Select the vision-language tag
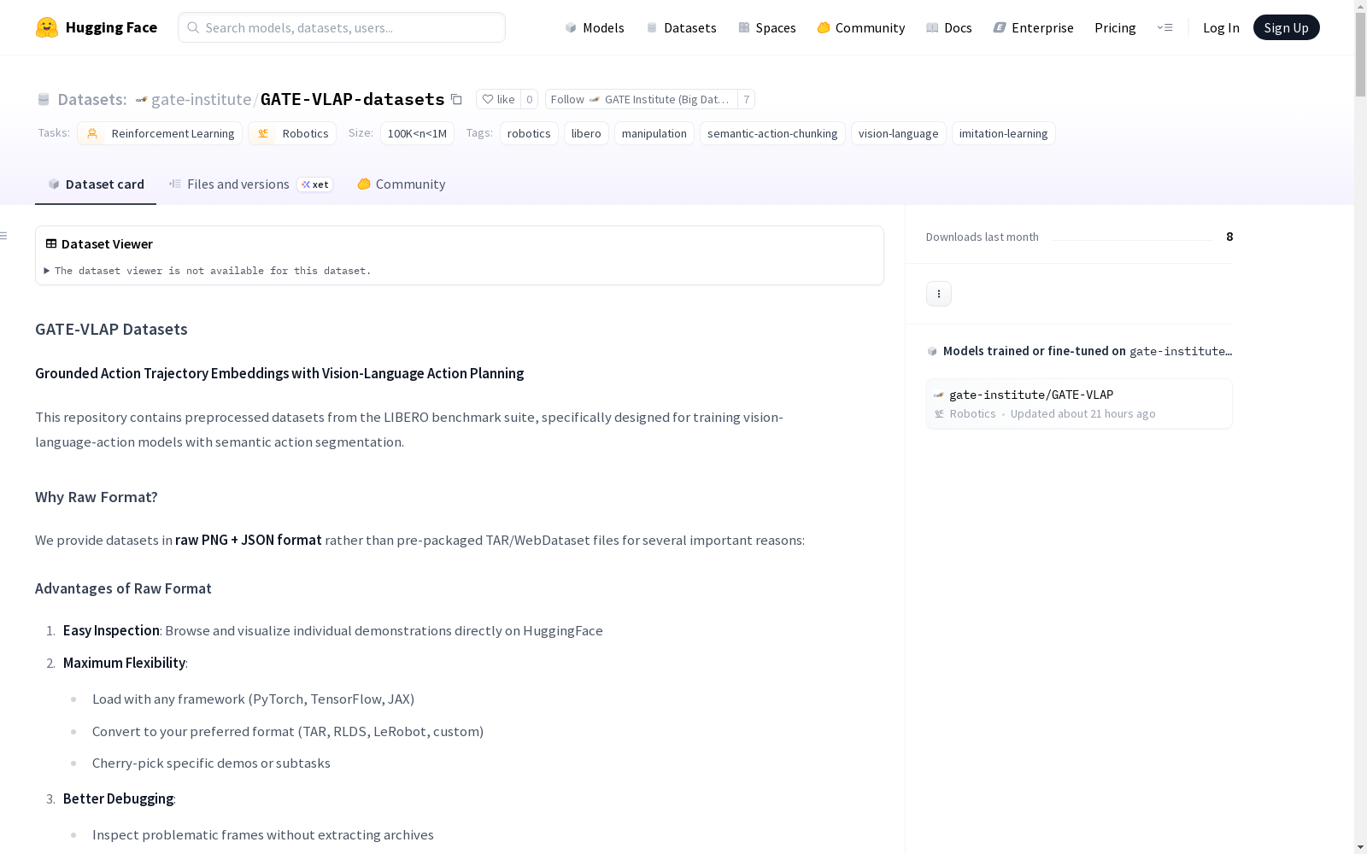 click(x=898, y=133)
